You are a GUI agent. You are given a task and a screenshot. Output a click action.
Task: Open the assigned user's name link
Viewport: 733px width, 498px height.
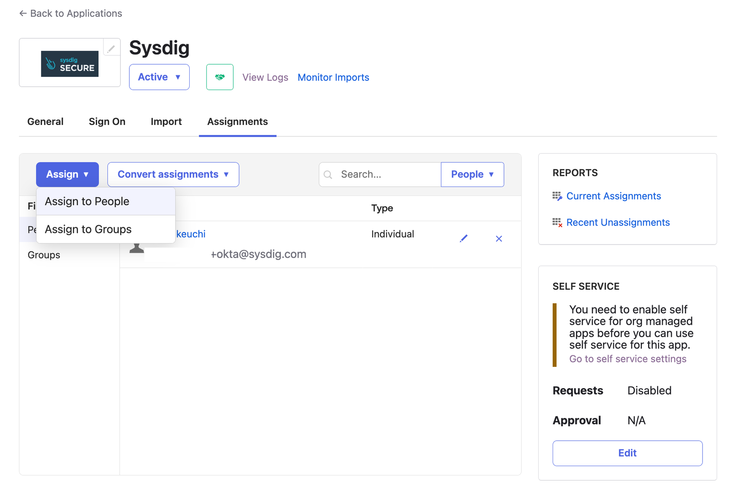point(190,234)
